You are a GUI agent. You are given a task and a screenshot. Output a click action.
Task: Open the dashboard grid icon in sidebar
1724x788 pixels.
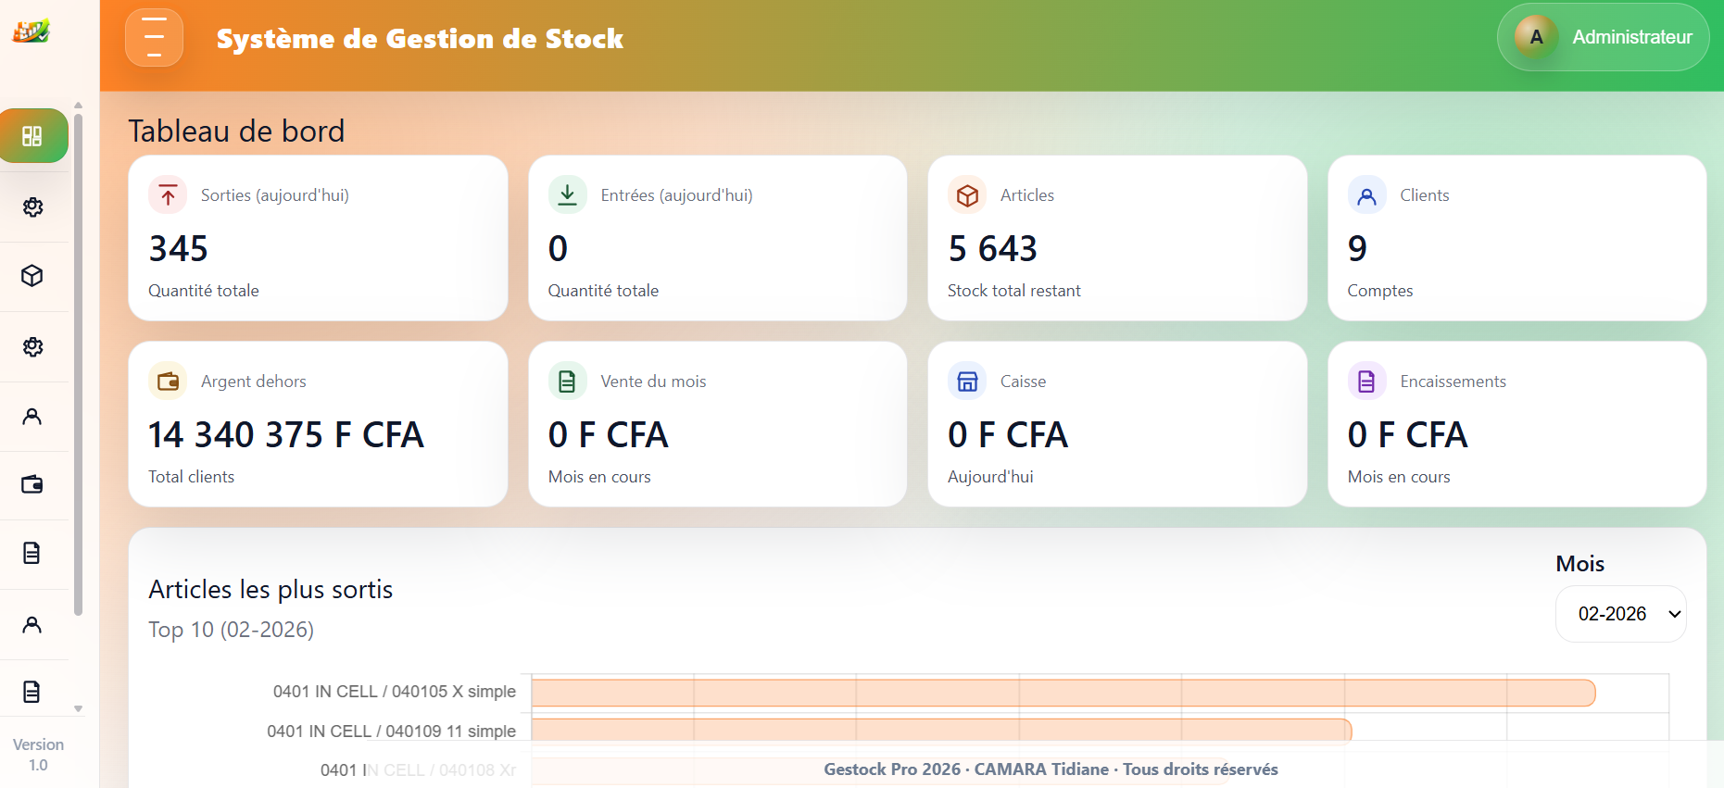click(x=33, y=136)
